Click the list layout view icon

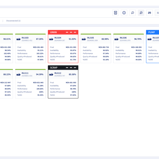pyautogui.click(x=115, y=13)
